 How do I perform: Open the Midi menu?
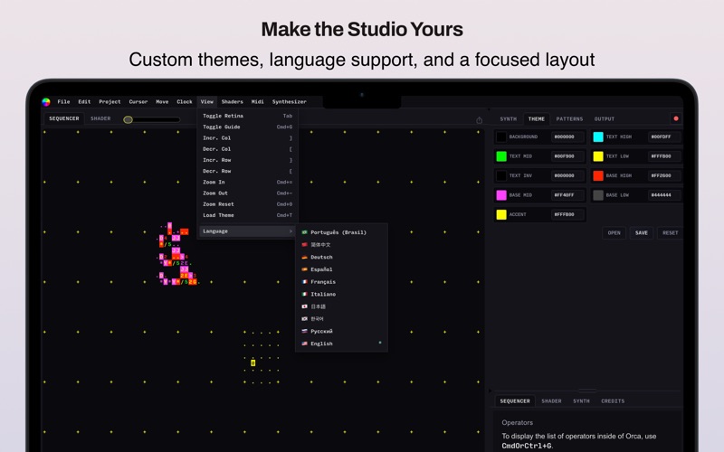coord(258,102)
